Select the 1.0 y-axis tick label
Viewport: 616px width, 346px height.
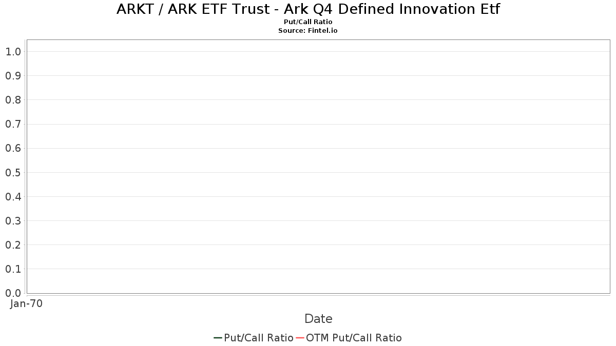coord(13,51)
